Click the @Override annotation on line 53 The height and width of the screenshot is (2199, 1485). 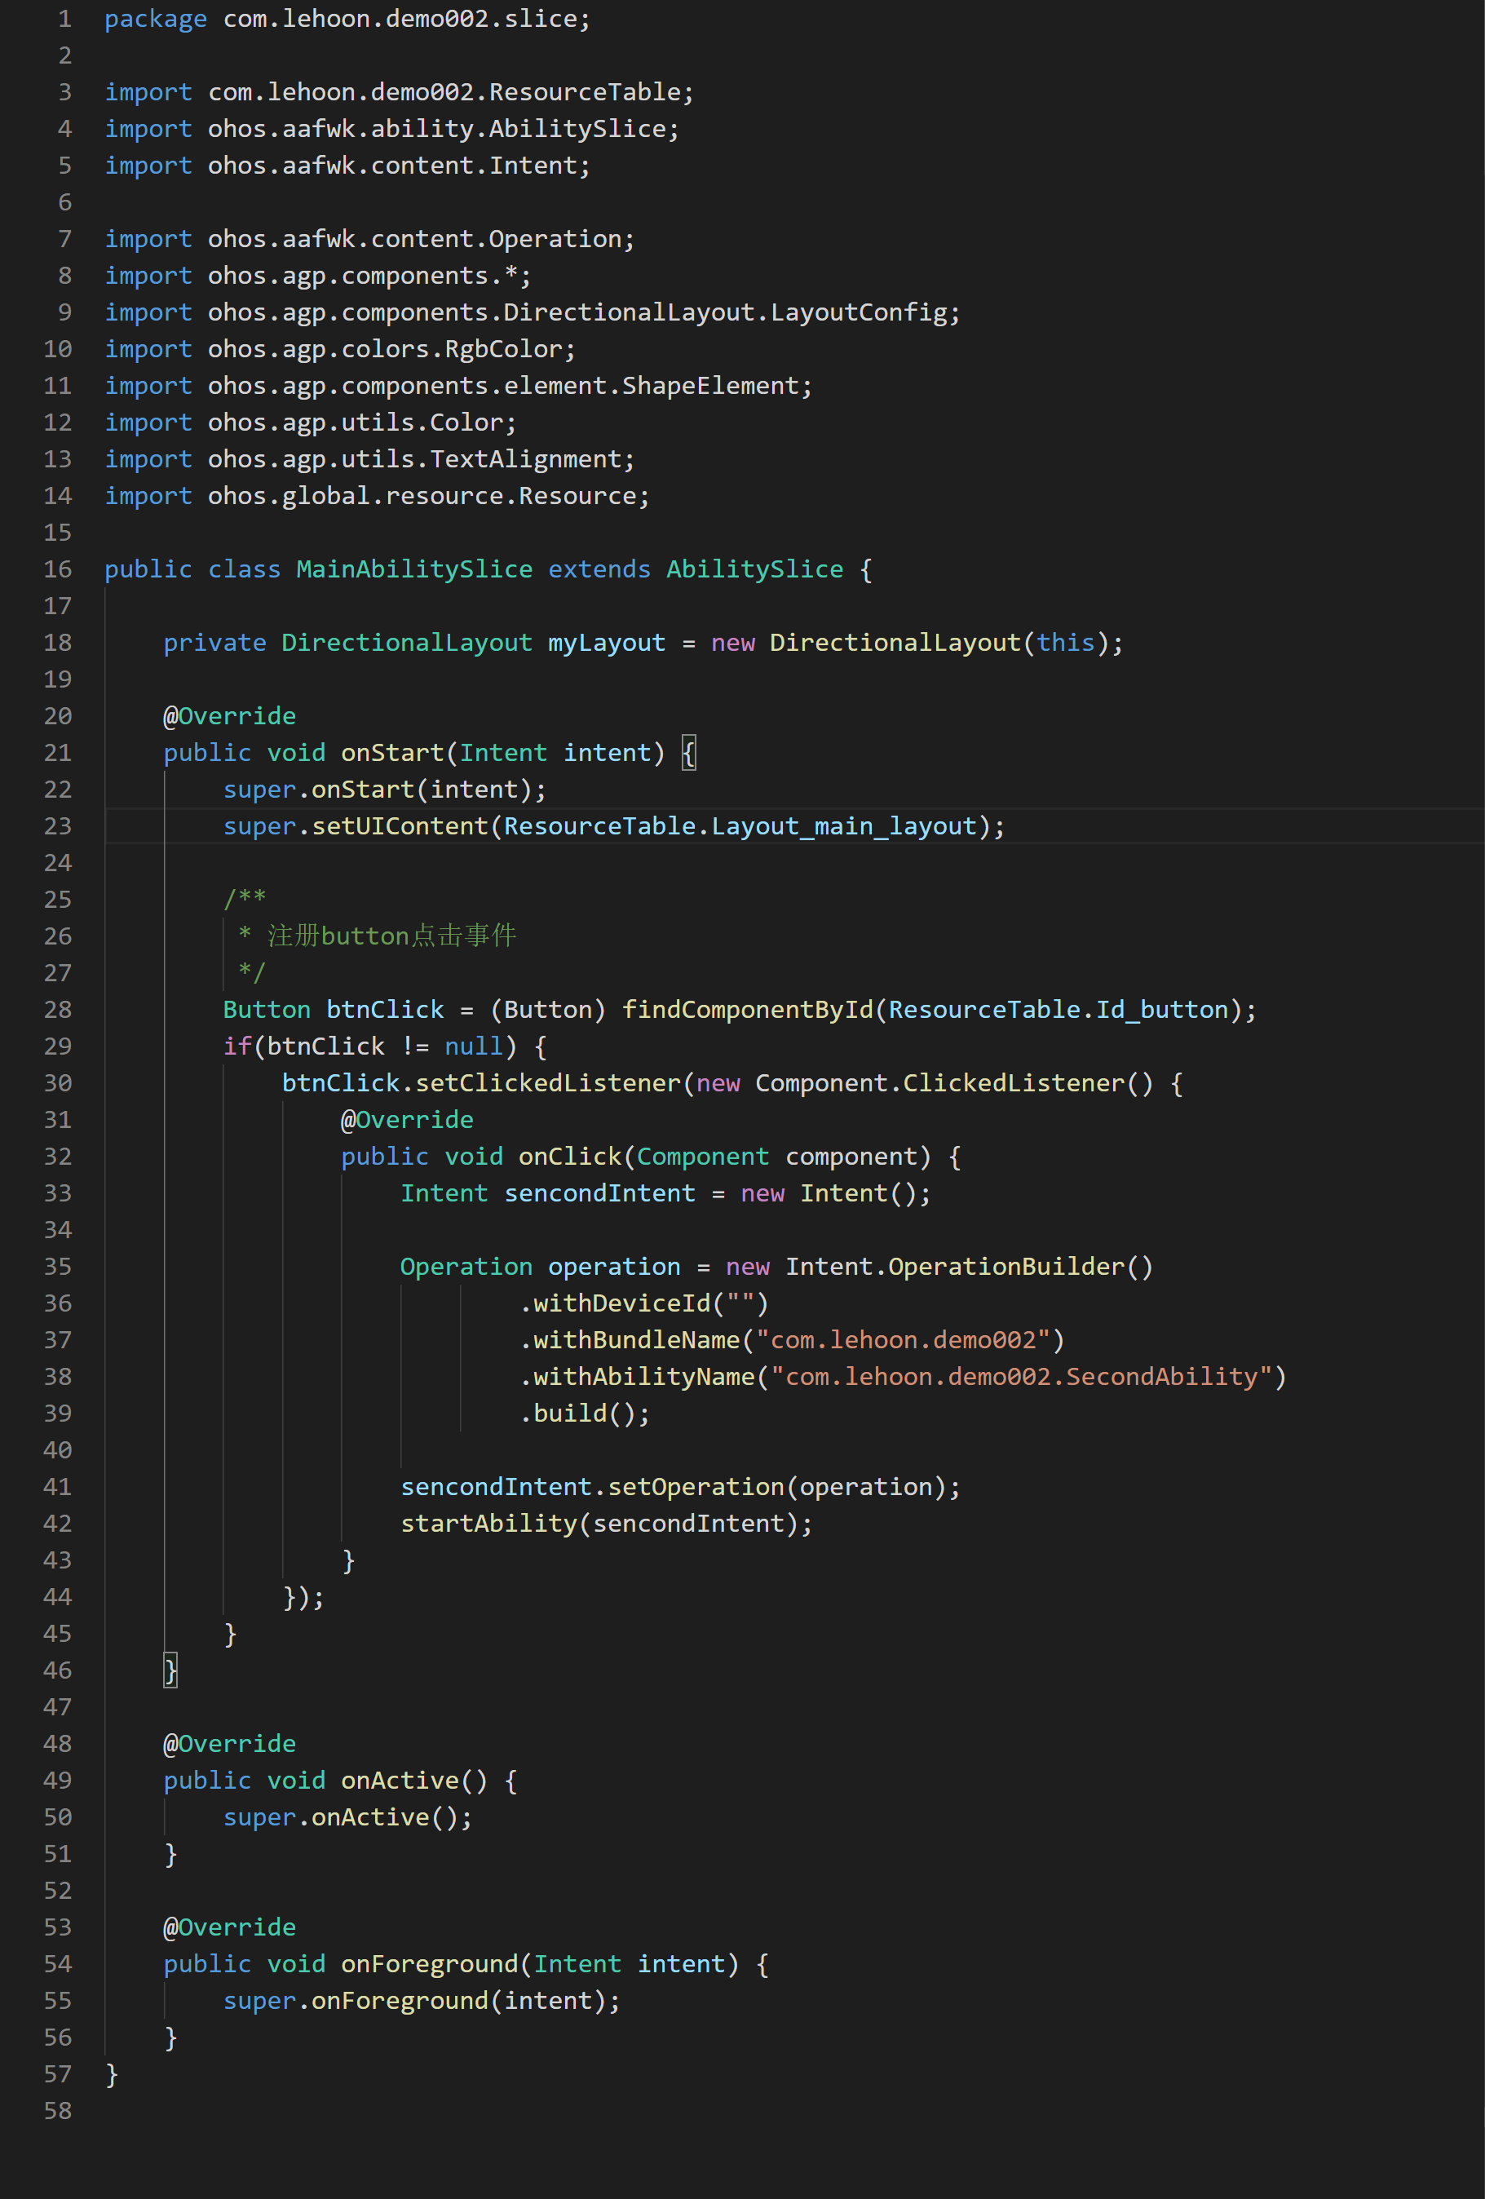pos(229,1928)
